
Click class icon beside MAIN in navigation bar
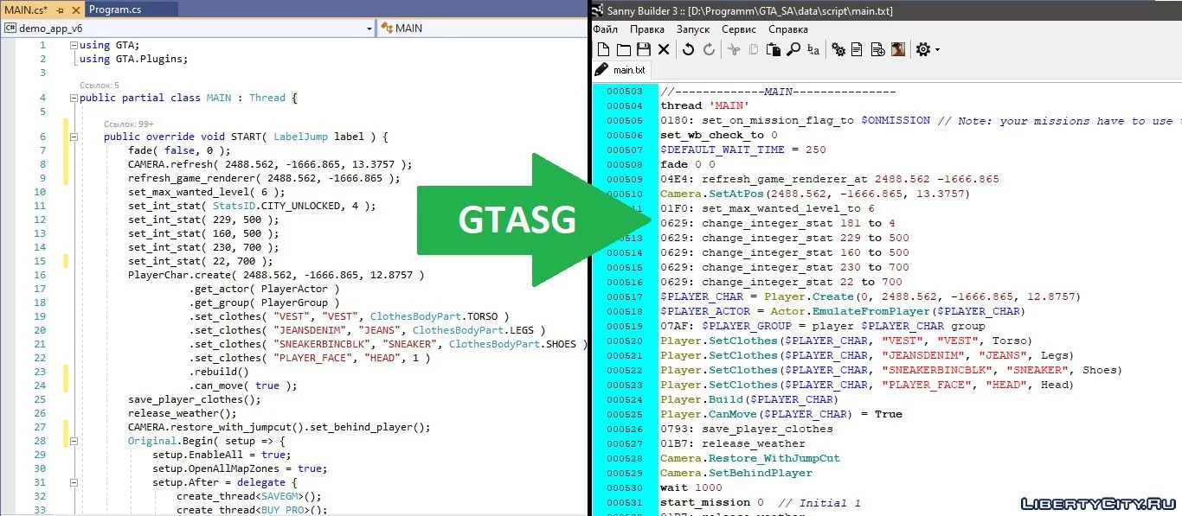pos(385,28)
